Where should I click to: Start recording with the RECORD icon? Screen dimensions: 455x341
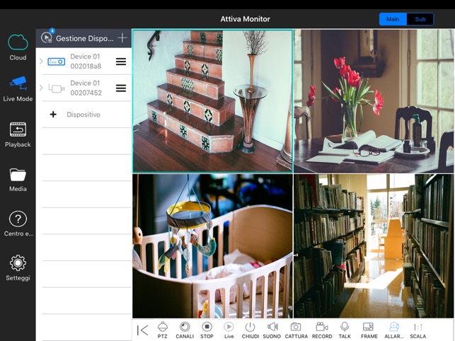click(x=322, y=330)
